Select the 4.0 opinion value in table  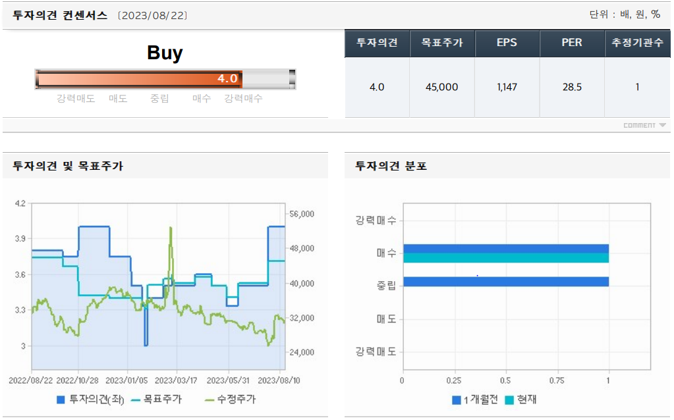pos(377,87)
